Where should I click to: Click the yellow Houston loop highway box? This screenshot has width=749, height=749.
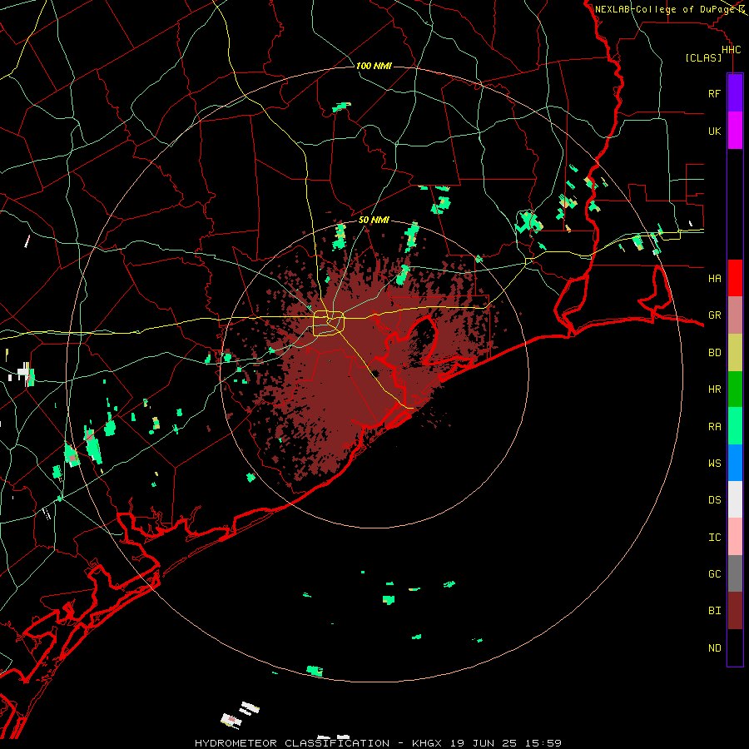pyautogui.click(x=329, y=324)
